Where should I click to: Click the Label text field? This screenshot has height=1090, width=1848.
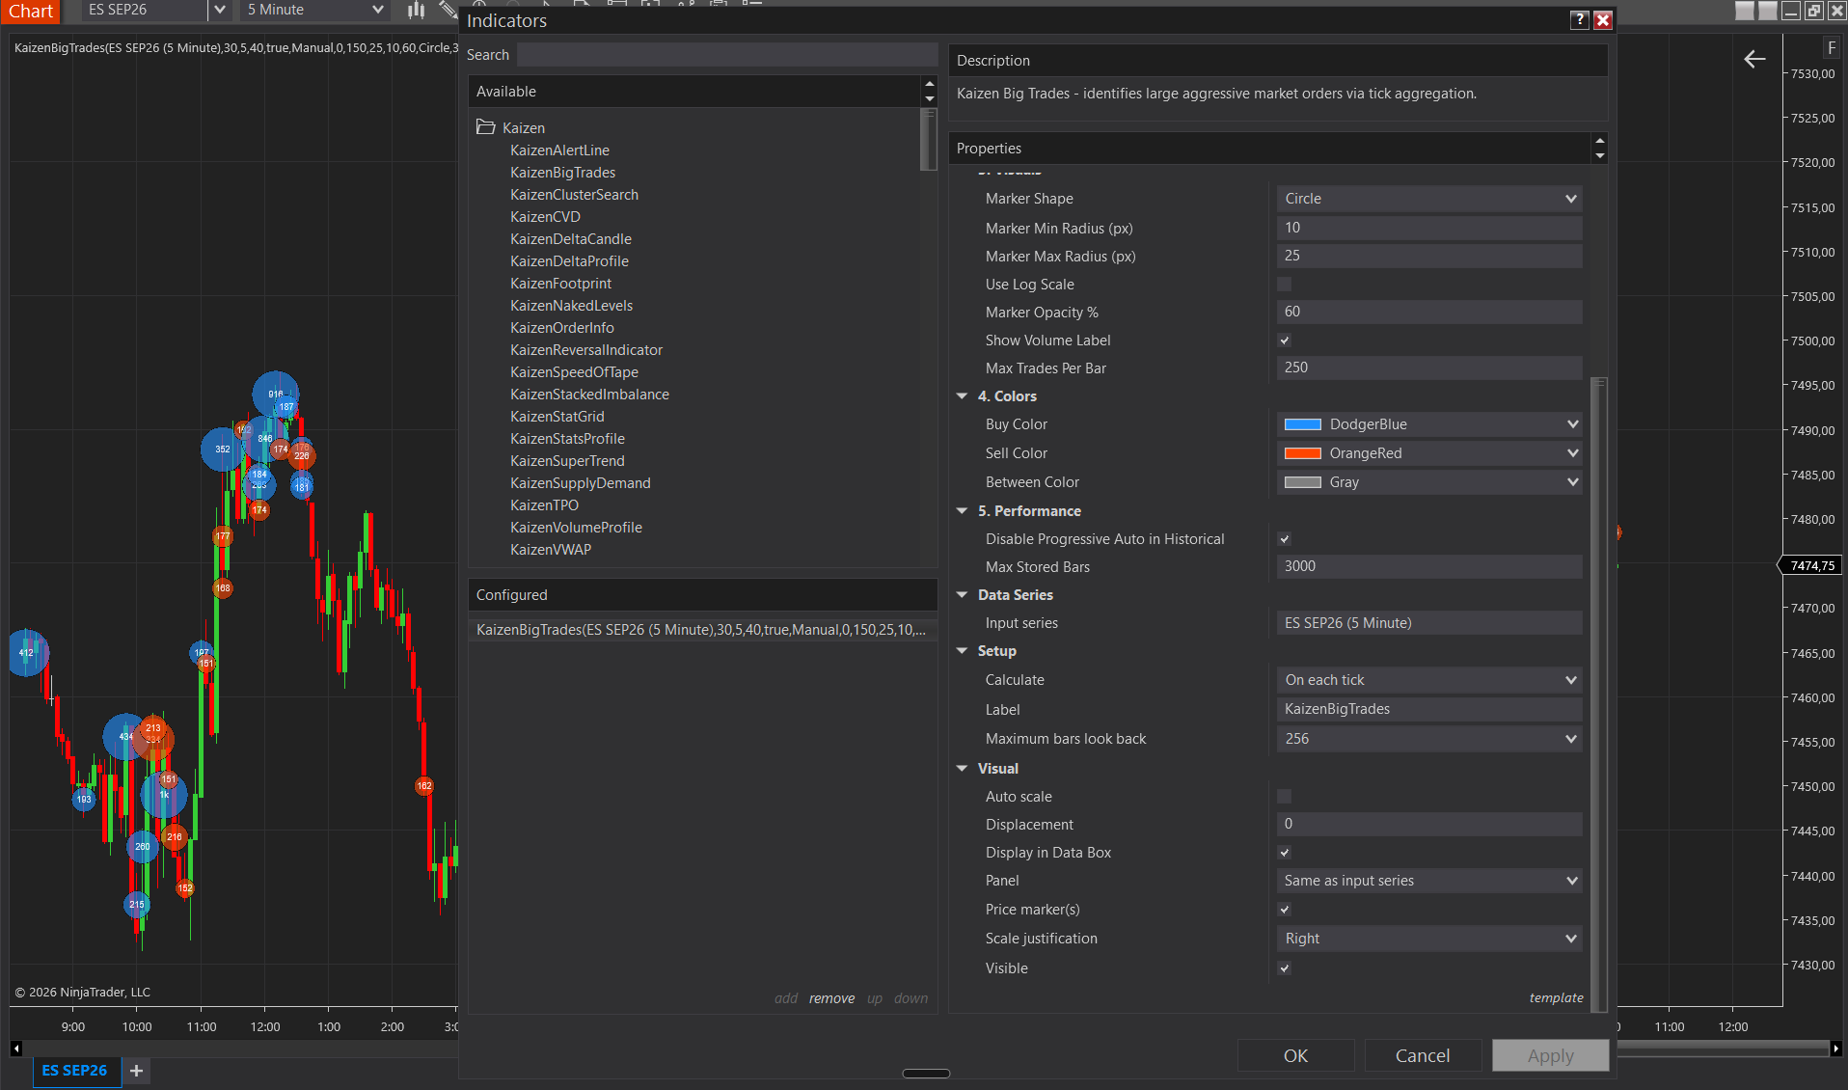(1429, 709)
